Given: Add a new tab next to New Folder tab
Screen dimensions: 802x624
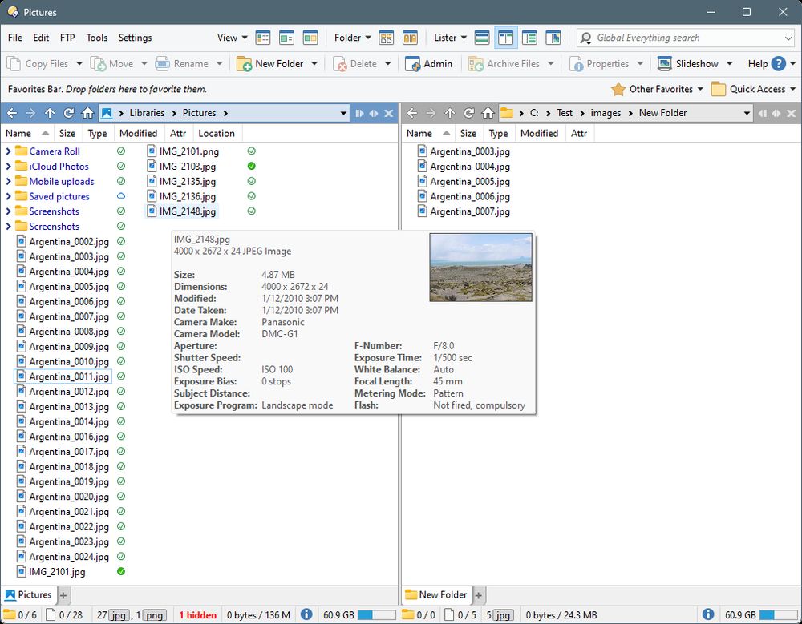Looking at the screenshot, I should [x=479, y=595].
